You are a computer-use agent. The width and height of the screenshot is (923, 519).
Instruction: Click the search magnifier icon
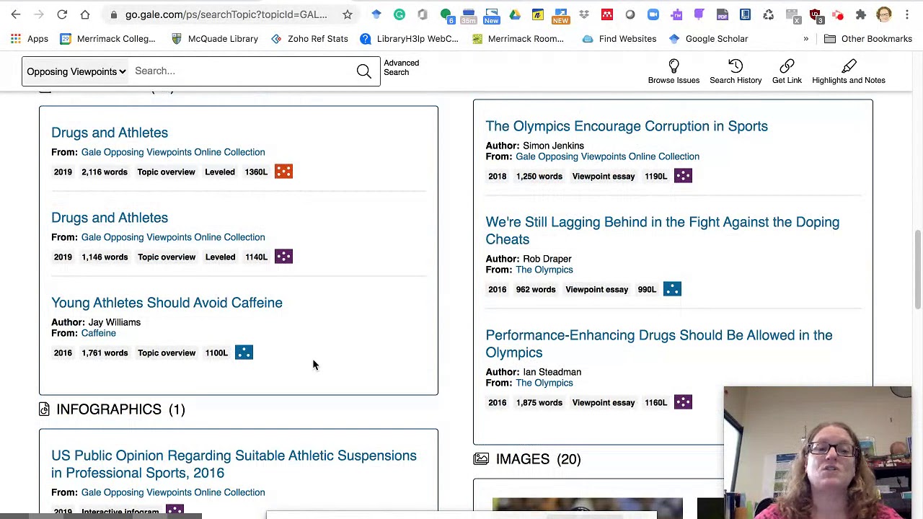click(363, 71)
